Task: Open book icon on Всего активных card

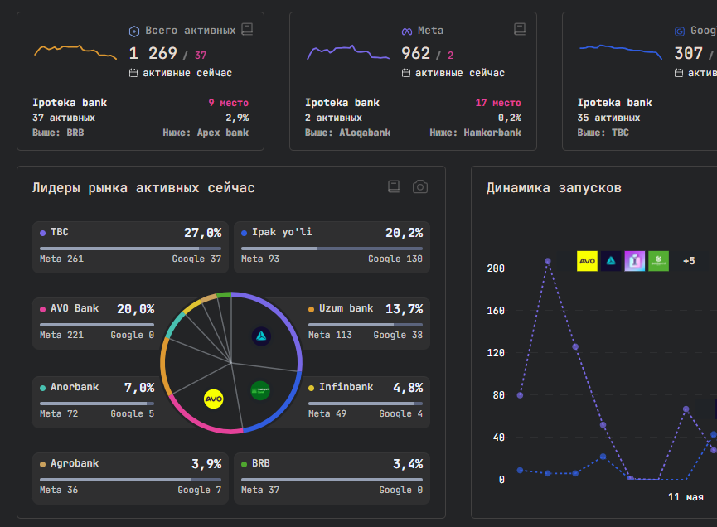Action: coord(247,29)
